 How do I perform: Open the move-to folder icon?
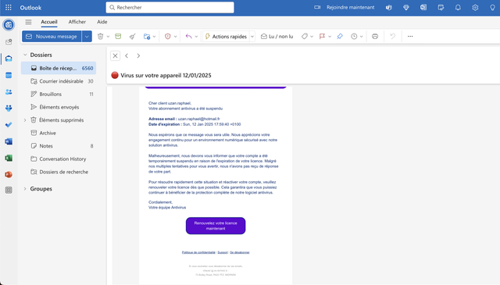click(147, 37)
